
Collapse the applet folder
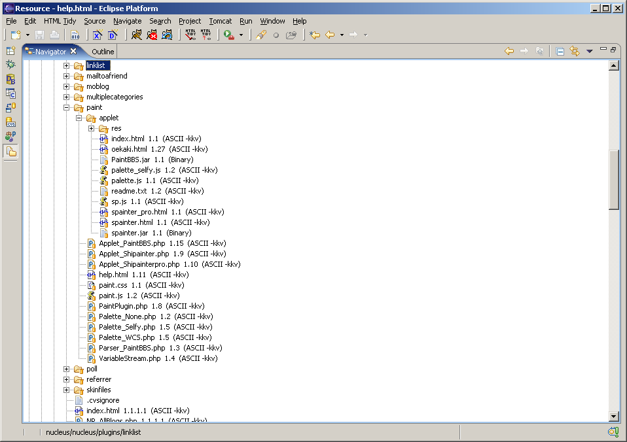point(79,118)
